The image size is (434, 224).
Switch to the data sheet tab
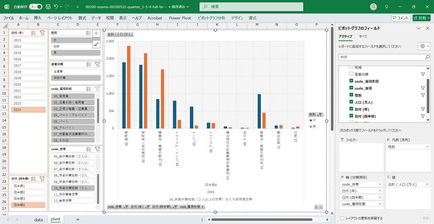click(39, 219)
